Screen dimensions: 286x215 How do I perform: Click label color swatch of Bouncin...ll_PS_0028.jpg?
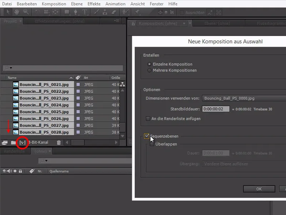(x=78, y=132)
